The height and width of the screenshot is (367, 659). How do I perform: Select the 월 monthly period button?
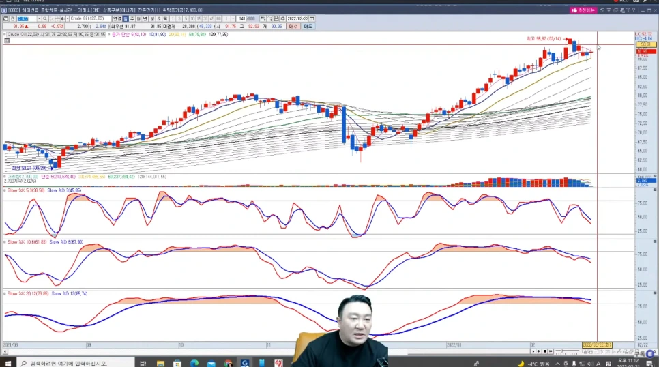(x=138, y=19)
